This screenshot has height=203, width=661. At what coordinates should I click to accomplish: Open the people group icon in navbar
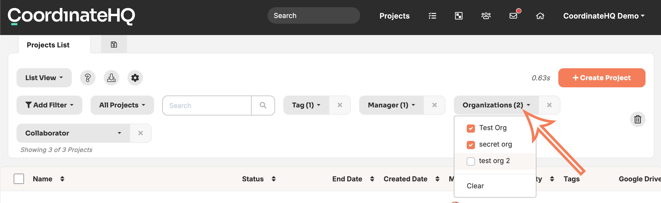tap(486, 16)
